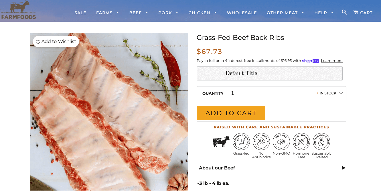The image size is (381, 194).
Task: Select WHOLESALE from the navigation bar
Action: tap(242, 13)
